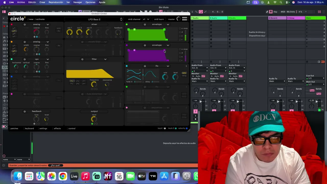Expand the filter type dropdown
This screenshot has width=327, height=184.
(105, 59)
